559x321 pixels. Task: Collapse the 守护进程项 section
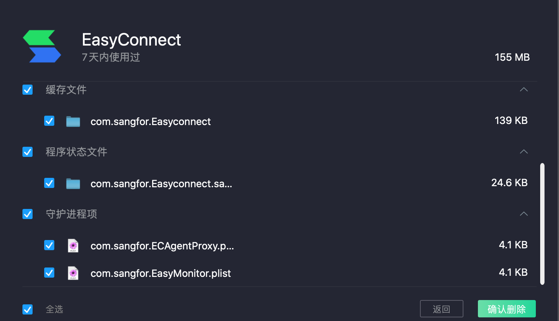(524, 214)
